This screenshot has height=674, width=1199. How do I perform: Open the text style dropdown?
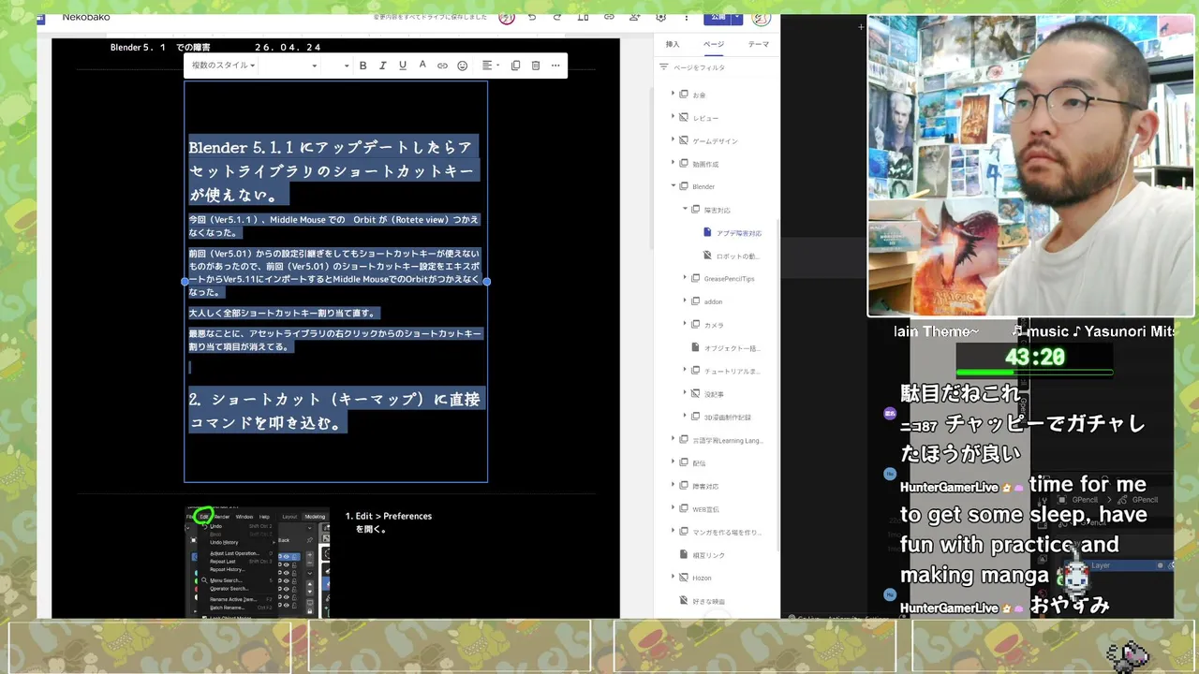click(223, 66)
